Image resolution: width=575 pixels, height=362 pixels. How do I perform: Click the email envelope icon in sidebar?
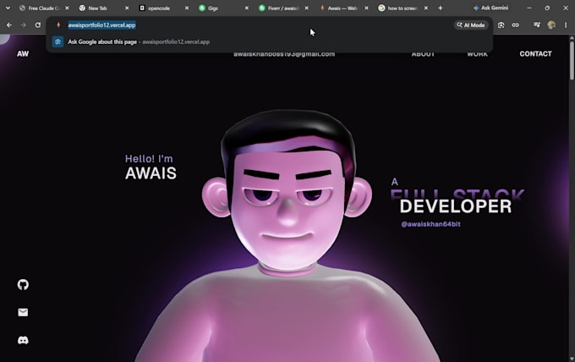click(x=23, y=312)
